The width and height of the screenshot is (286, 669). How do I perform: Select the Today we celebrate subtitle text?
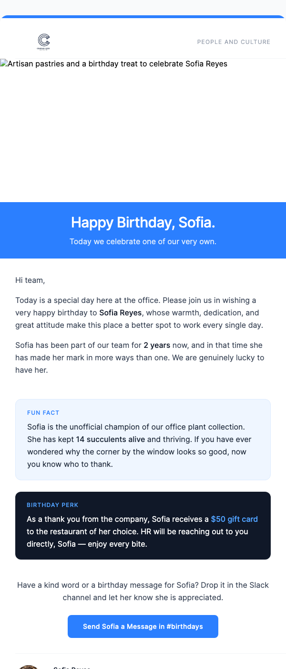pyautogui.click(x=143, y=241)
